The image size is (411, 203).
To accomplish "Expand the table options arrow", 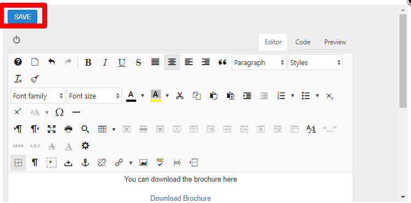I will pos(114,129).
